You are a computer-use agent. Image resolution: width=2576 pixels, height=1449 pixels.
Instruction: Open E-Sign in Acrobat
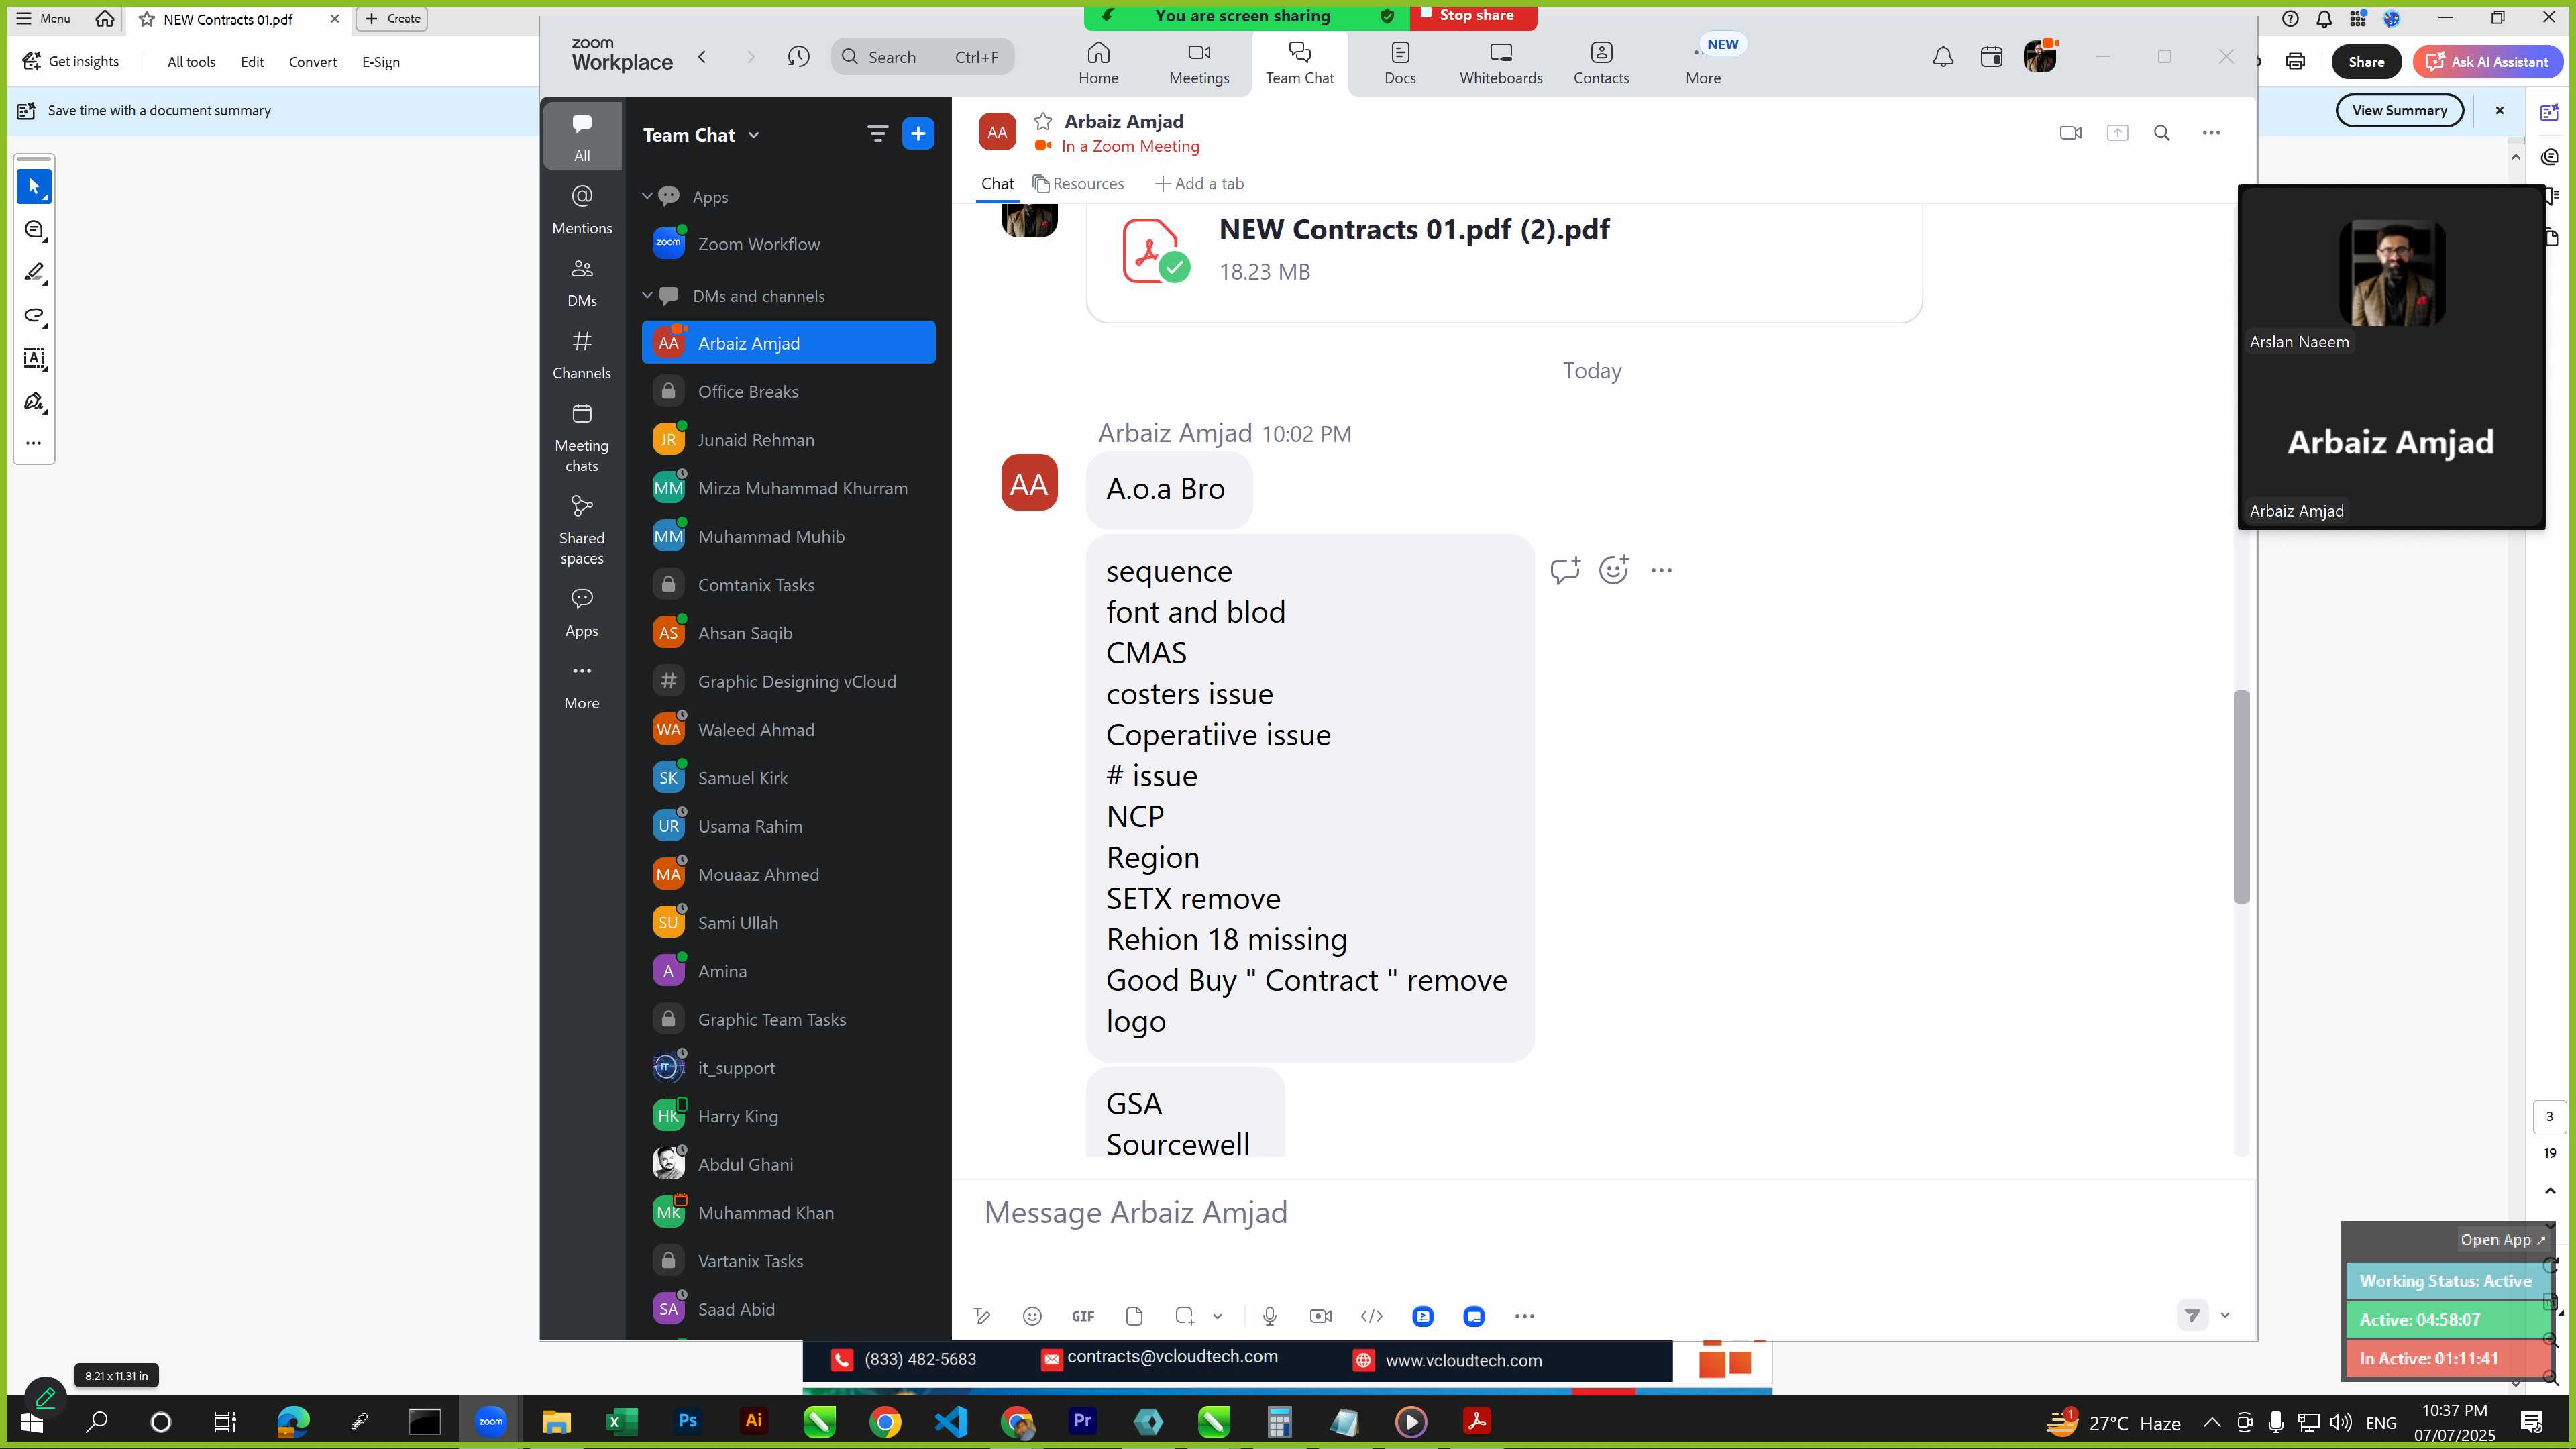381,62
